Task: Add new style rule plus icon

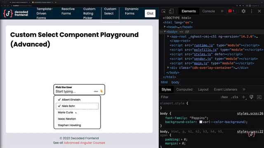Action: coord(244,97)
